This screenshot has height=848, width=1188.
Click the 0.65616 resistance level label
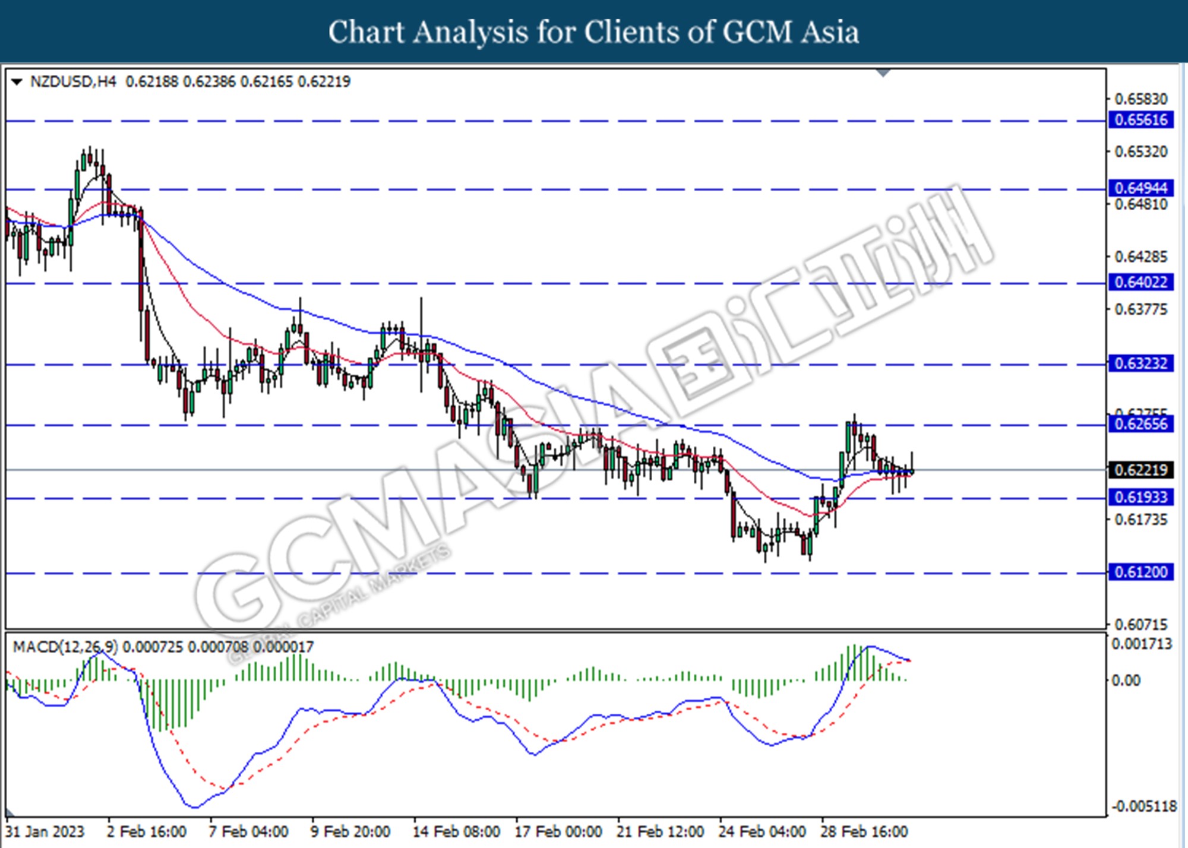click(x=1141, y=120)
